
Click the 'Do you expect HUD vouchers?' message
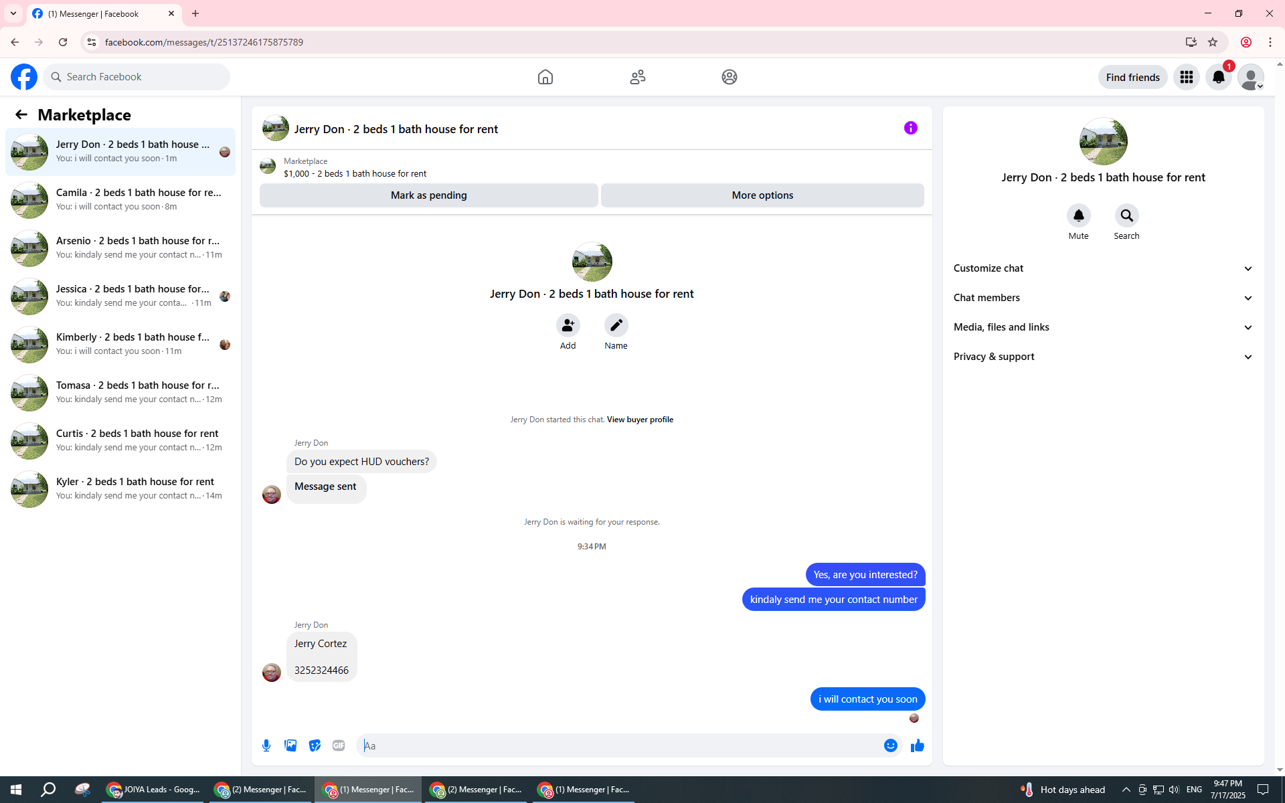tap(361, 462)
